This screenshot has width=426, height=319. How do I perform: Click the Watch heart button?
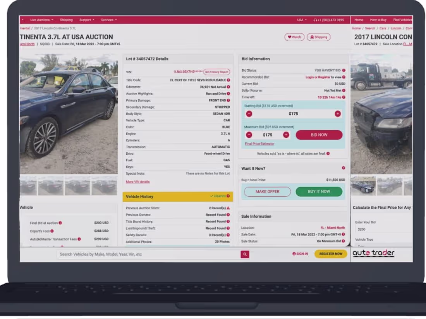coord(294,37)
